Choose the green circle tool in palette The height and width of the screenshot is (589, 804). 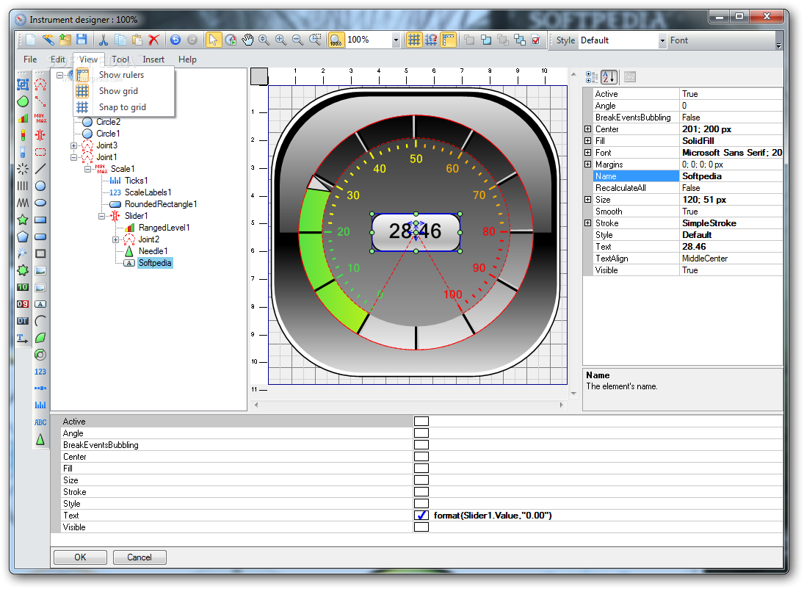23,101
